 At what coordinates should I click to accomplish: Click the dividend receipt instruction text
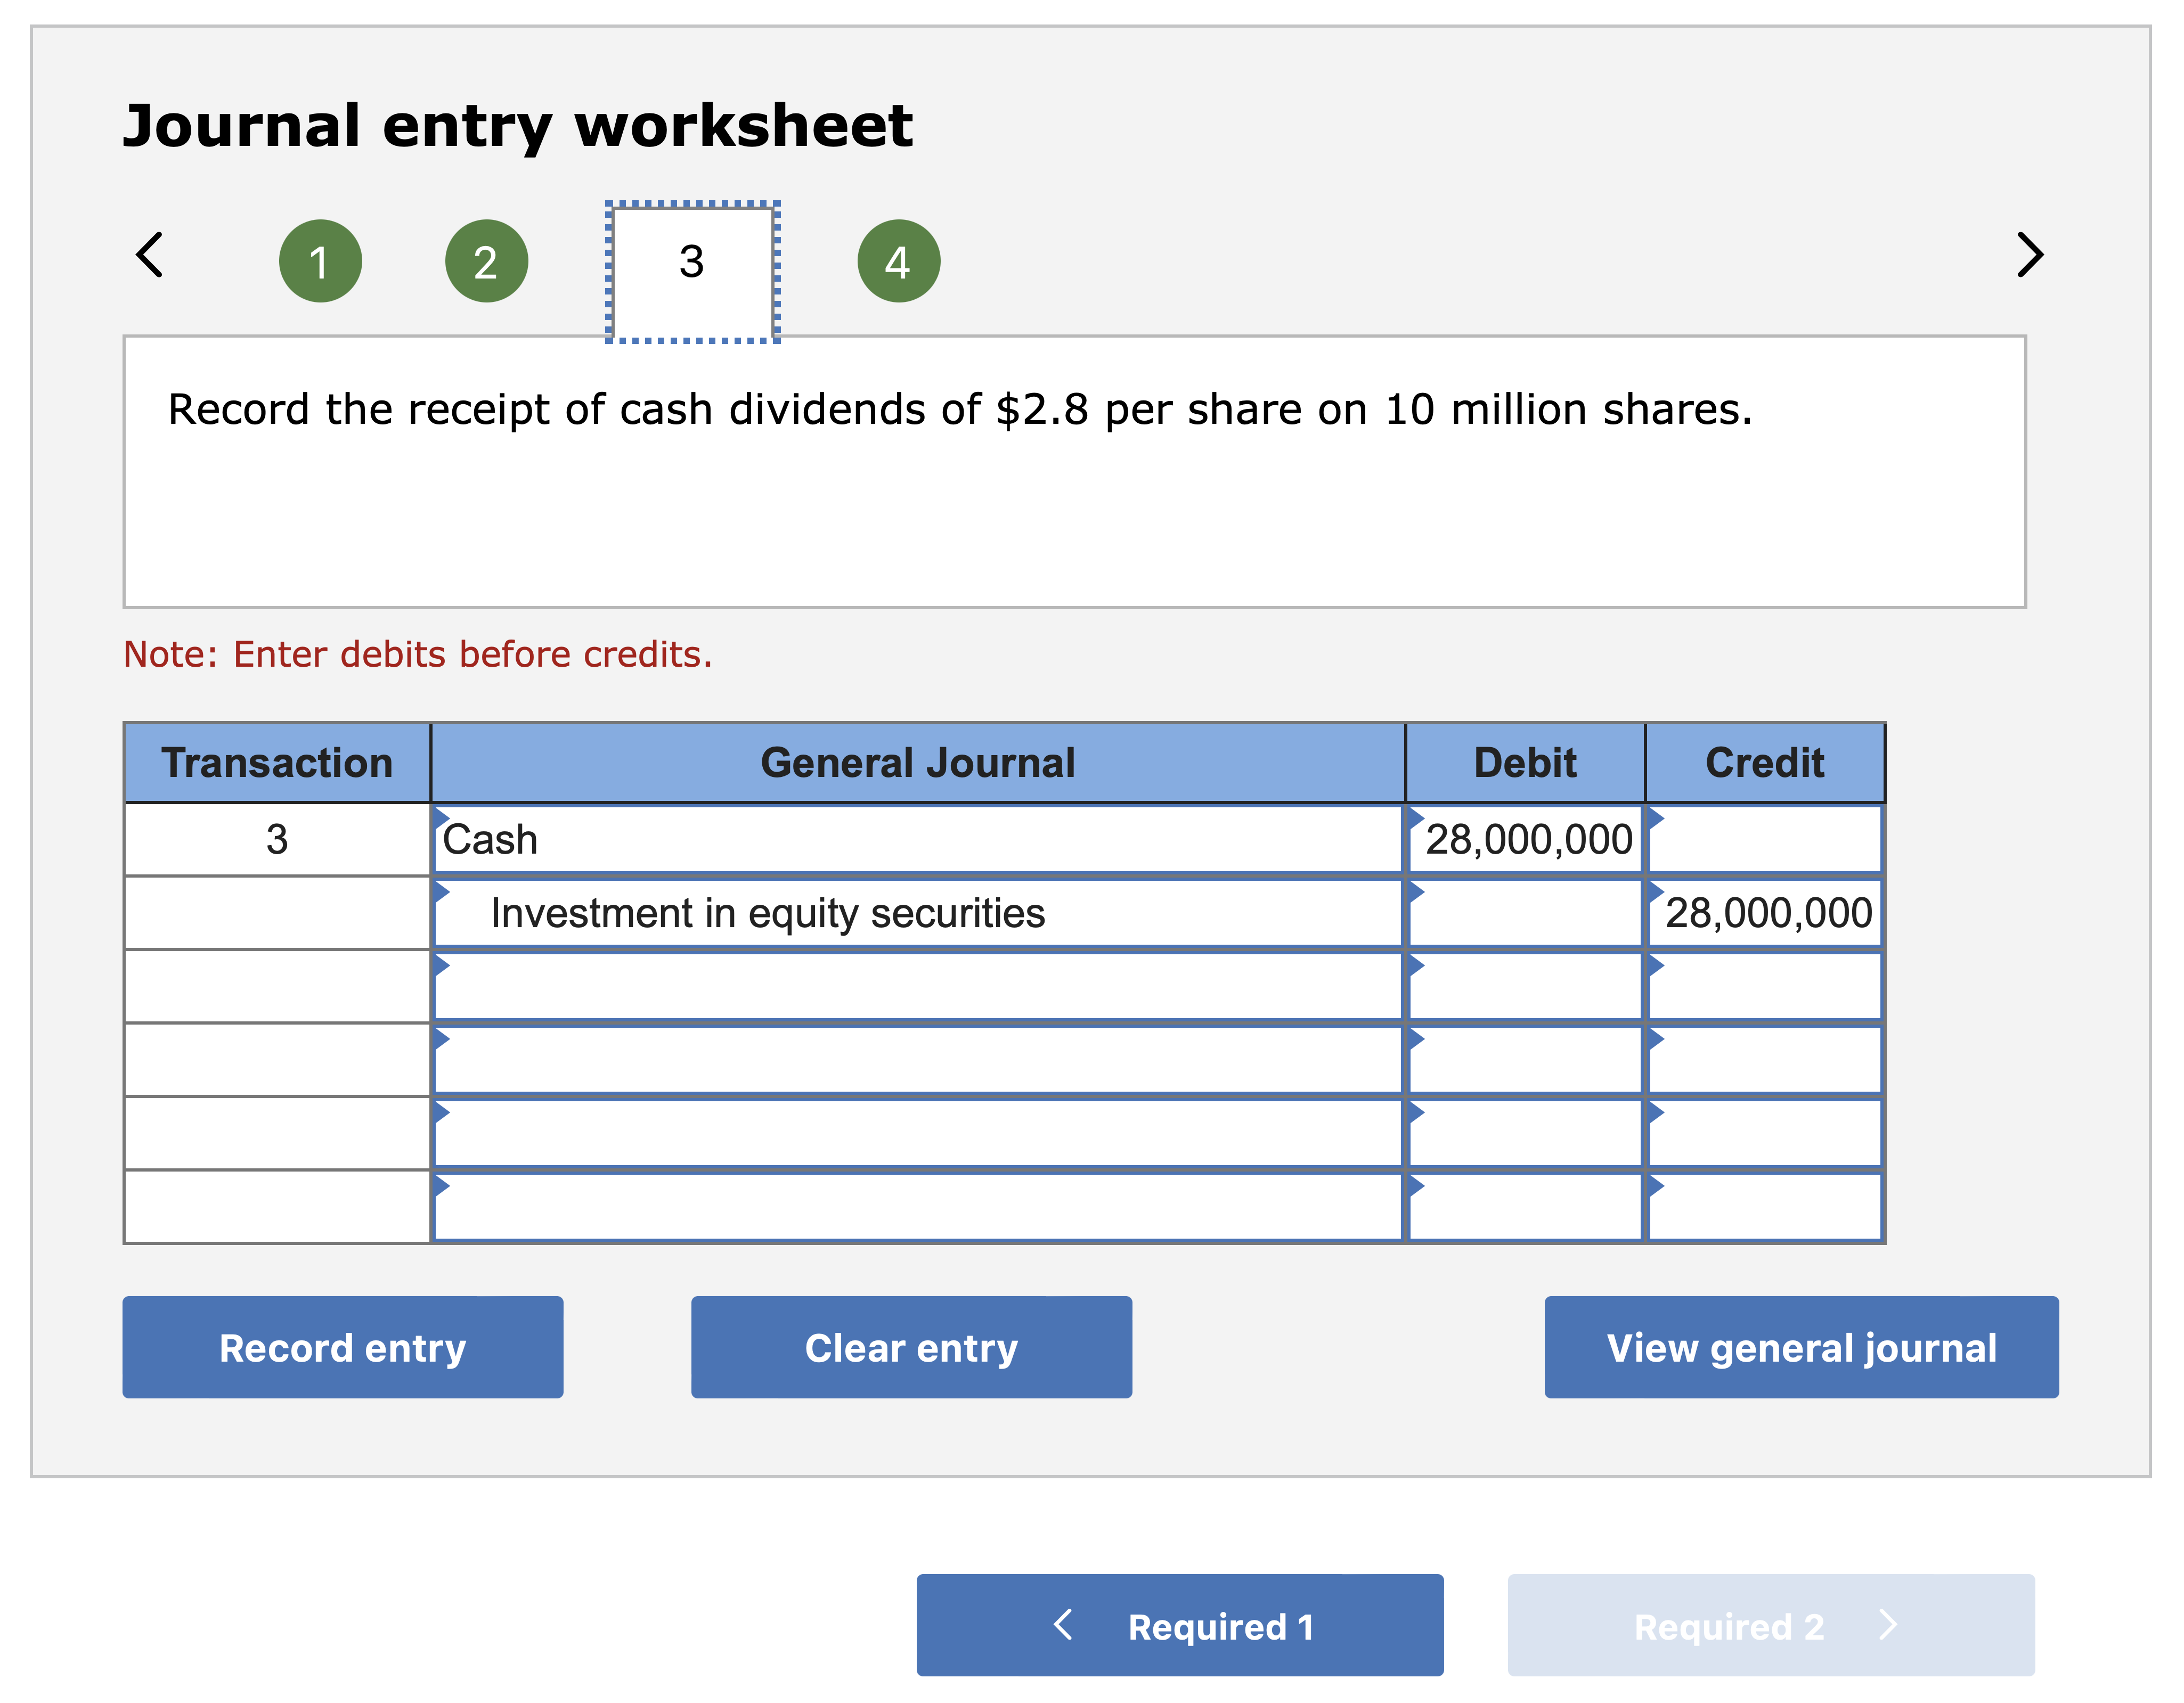click(960, 410)
